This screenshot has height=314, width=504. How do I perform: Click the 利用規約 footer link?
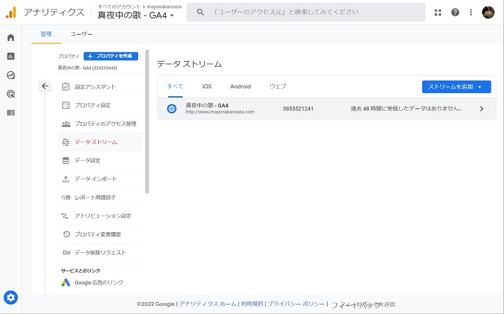point(252,304)
